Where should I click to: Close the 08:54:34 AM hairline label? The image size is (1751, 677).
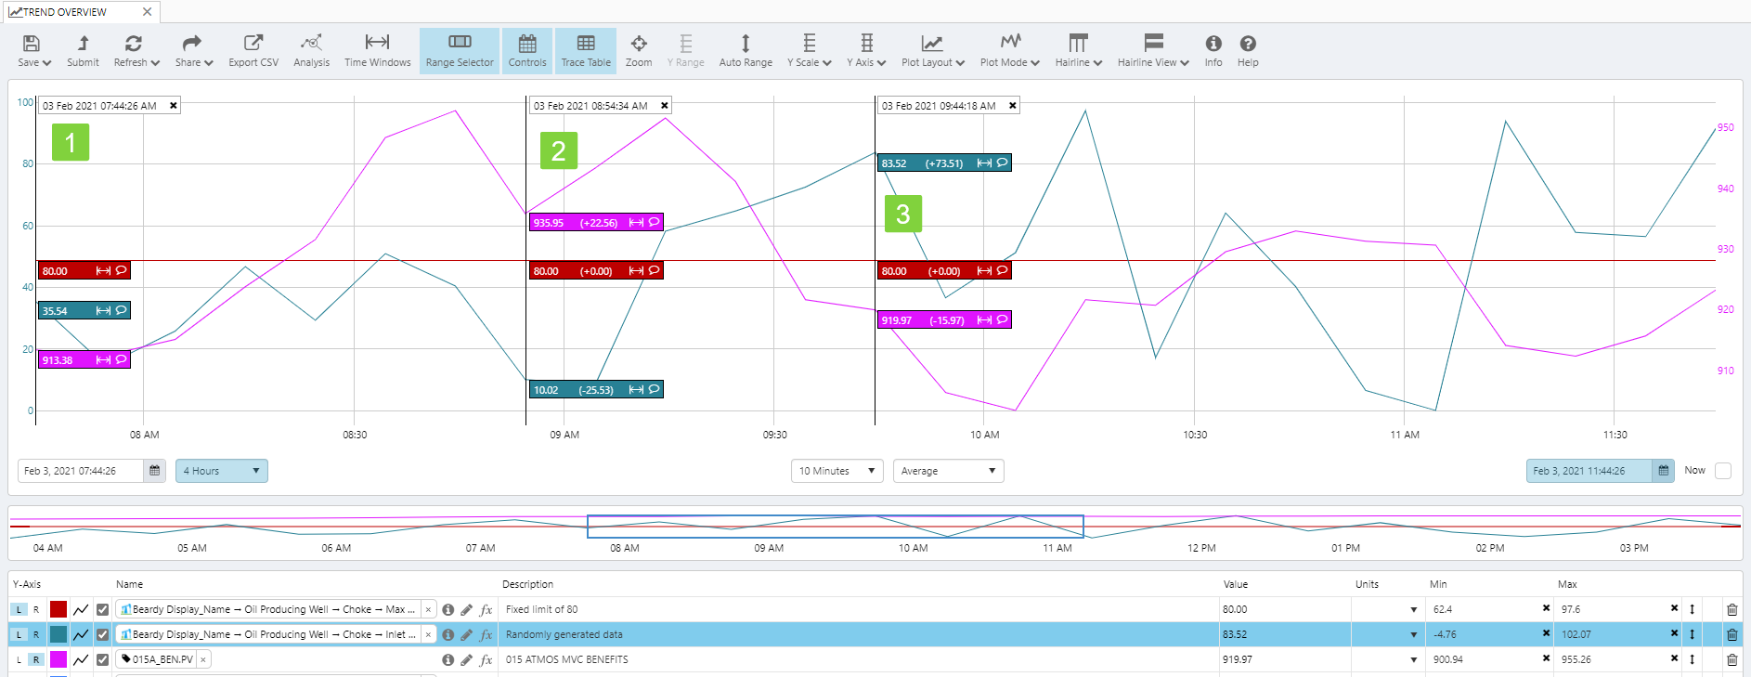click(x=665, y=106)
